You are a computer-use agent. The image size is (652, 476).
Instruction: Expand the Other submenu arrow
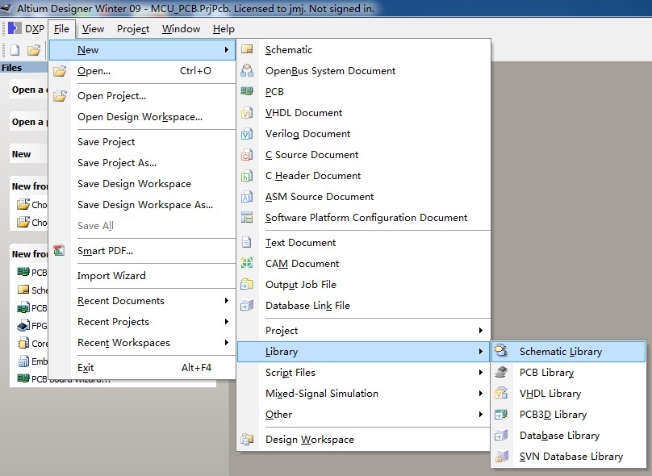tap(481, 414)
